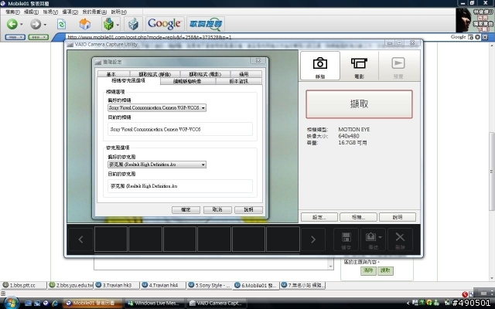Screen dimensions: 495x309
Task: Confirm settings with the 確定 button
Action: pyautogui.click(x=186, y=209)
